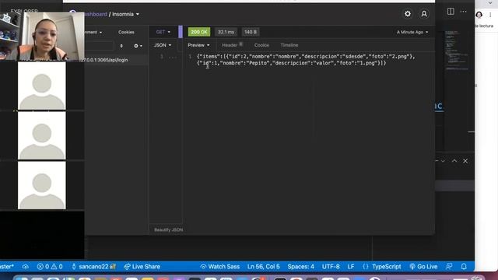Open the Insomnia project name dropdown
498x280 pixels.
125,14
